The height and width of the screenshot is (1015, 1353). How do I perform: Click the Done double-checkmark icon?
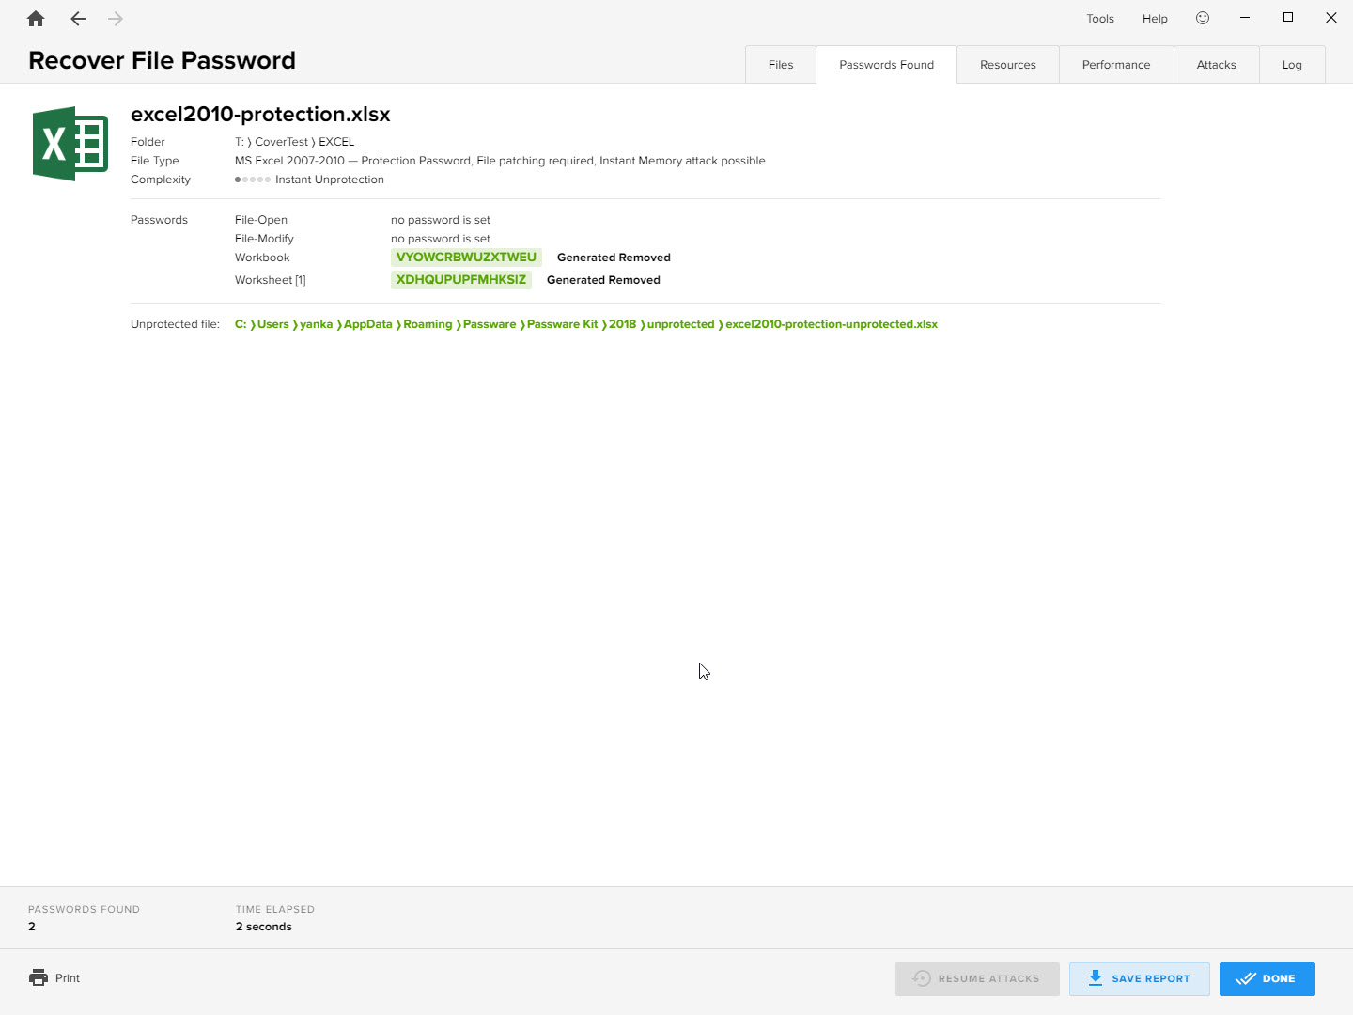[1246, 978]
